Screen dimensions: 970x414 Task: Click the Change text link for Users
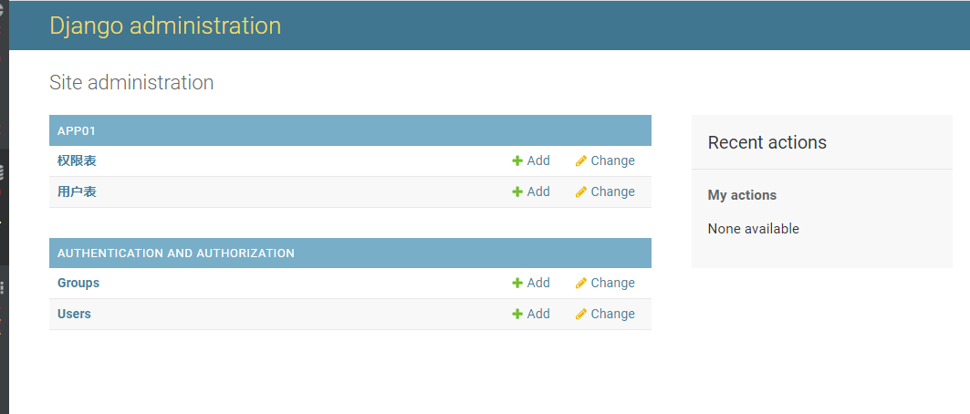[x=612, y=314]
